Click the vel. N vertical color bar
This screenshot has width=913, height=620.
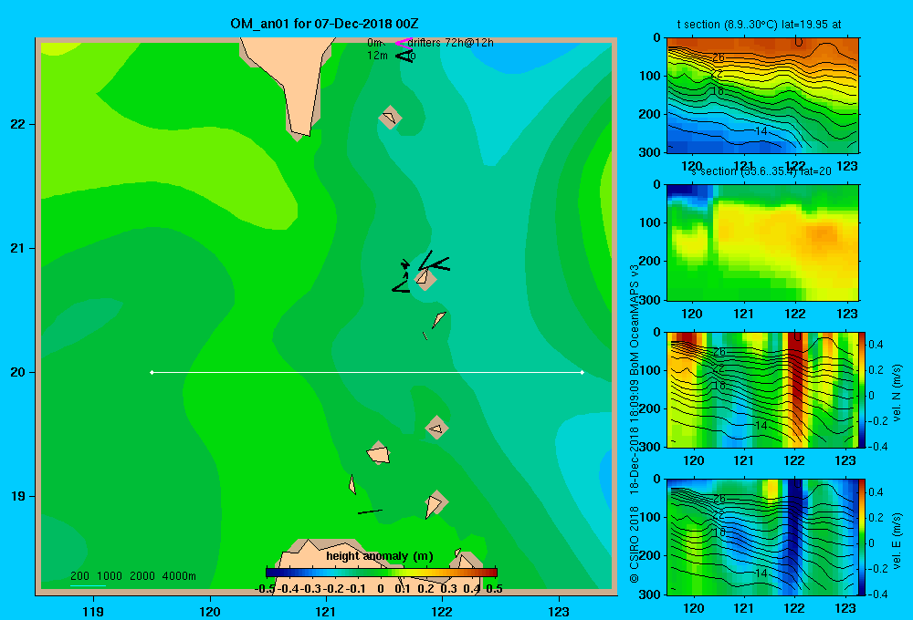863,389
